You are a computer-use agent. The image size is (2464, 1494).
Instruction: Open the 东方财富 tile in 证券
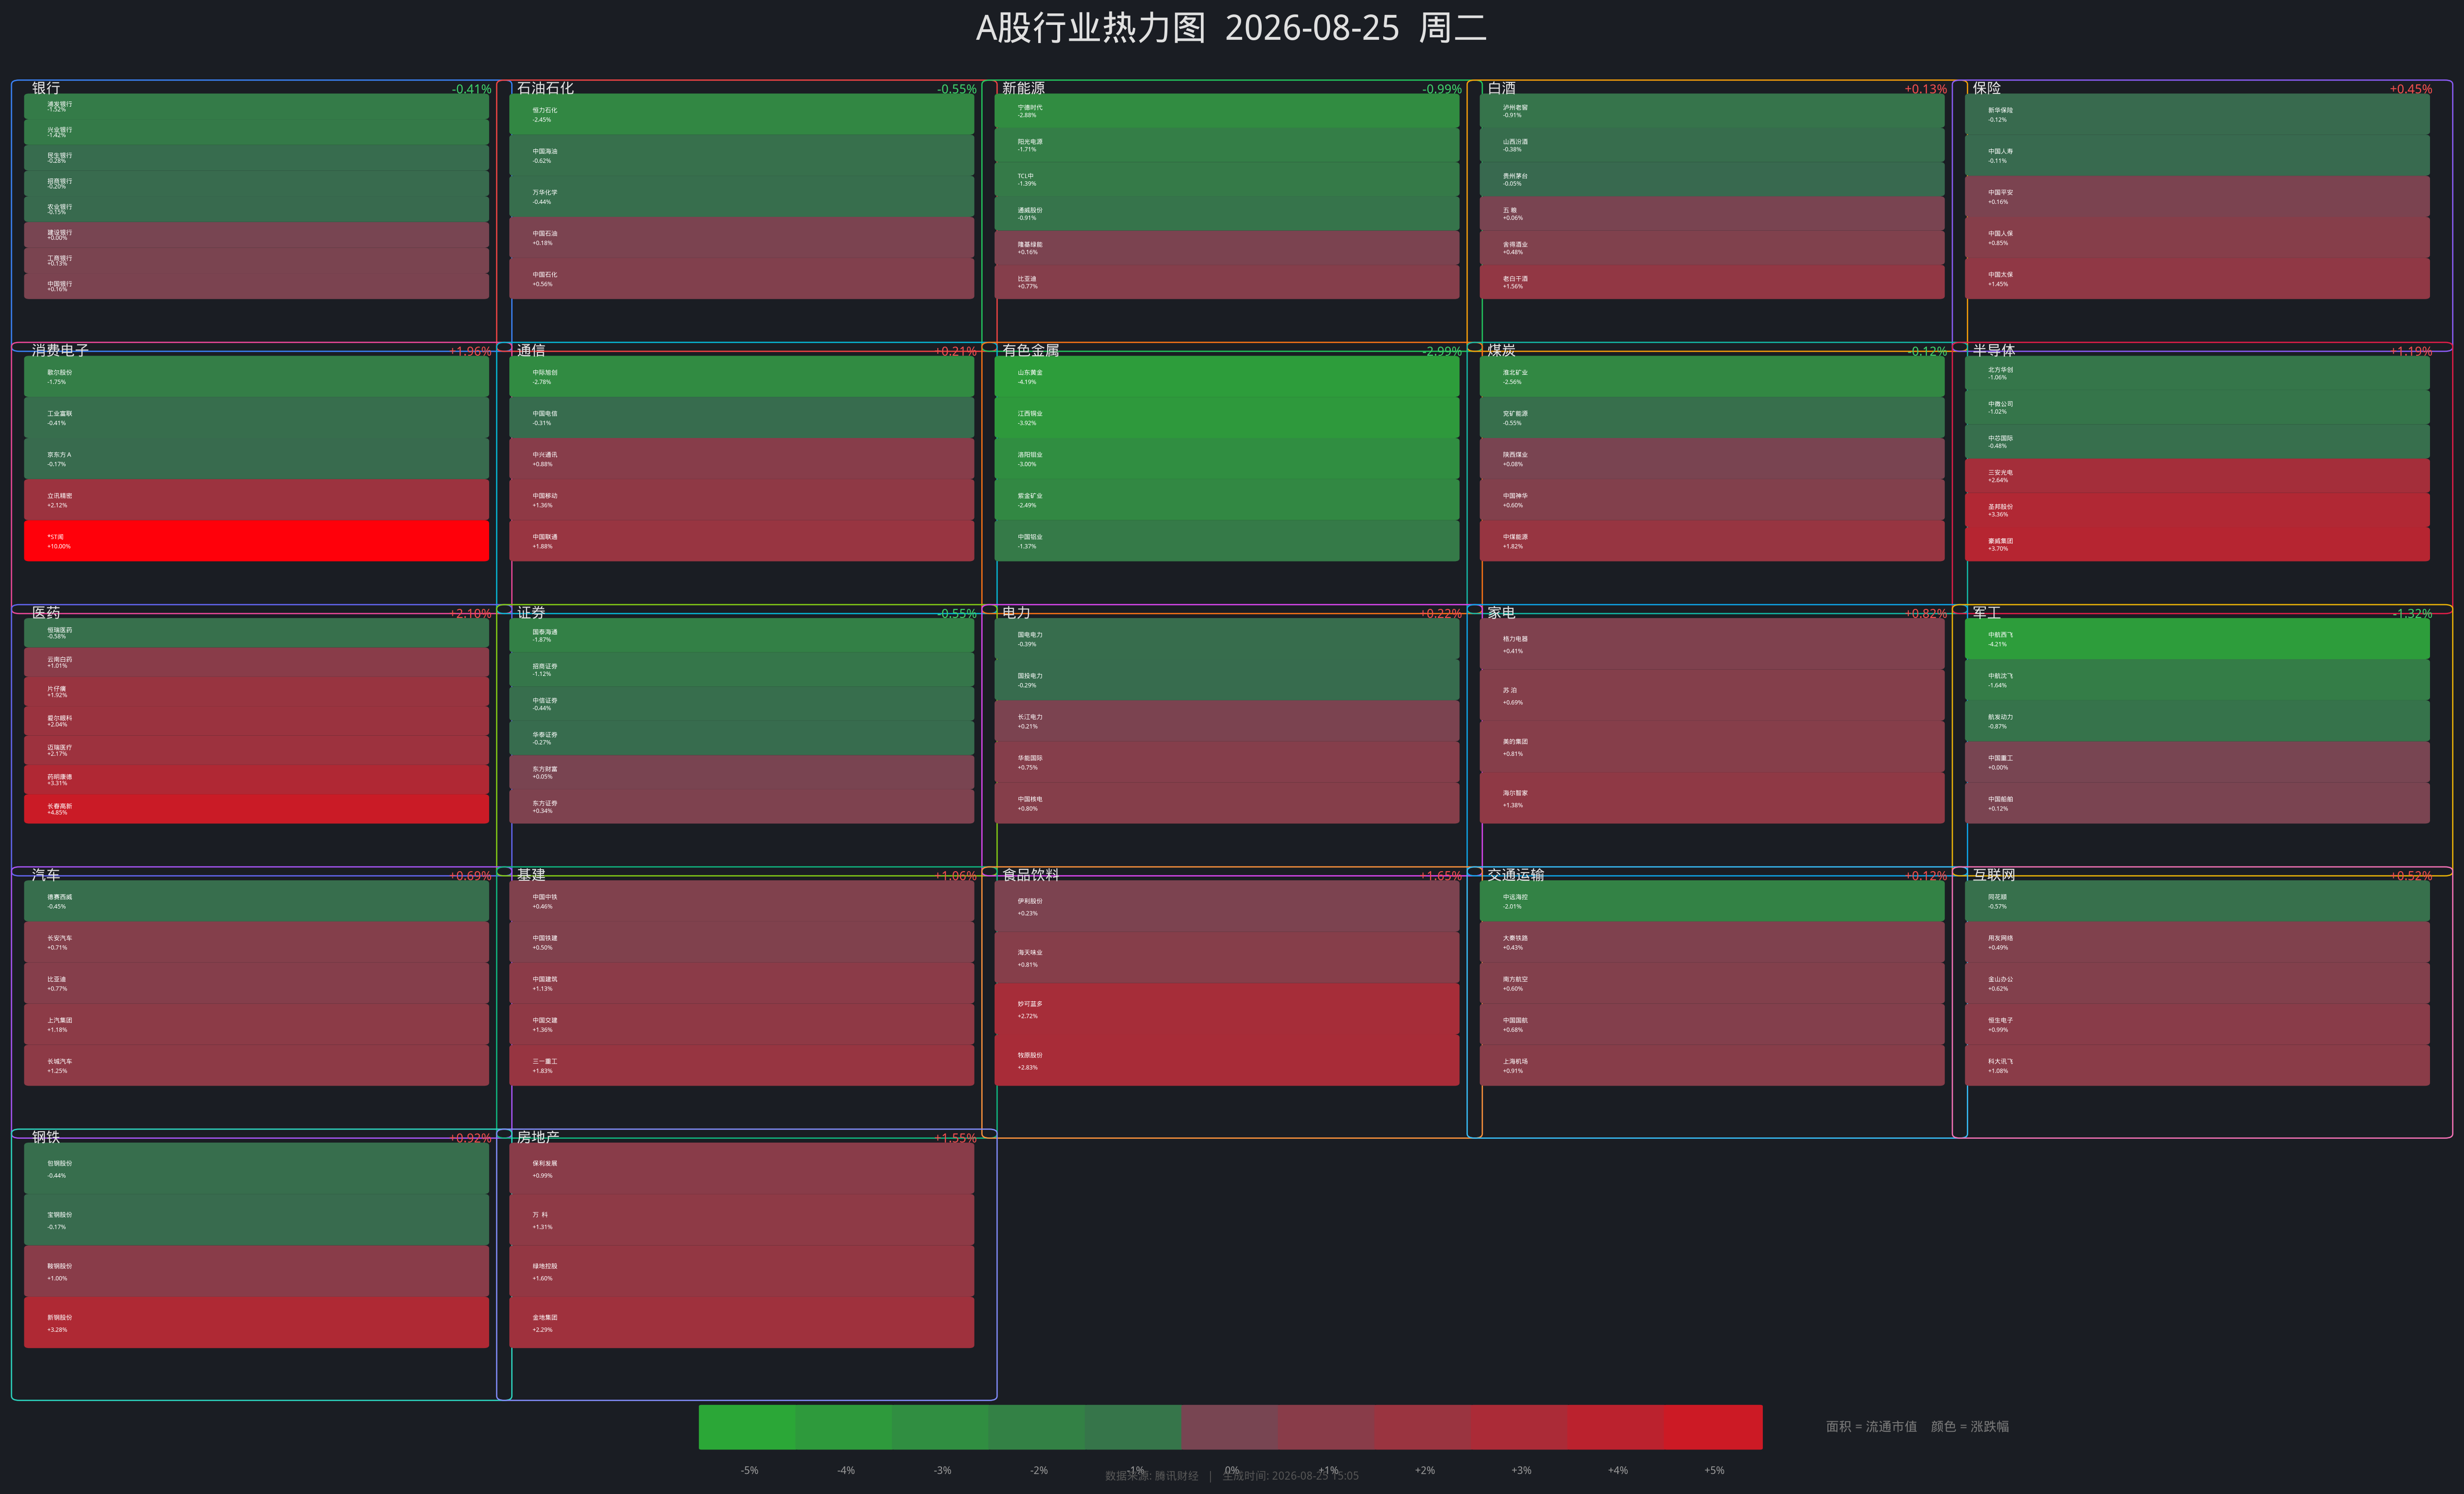point(741,772)
